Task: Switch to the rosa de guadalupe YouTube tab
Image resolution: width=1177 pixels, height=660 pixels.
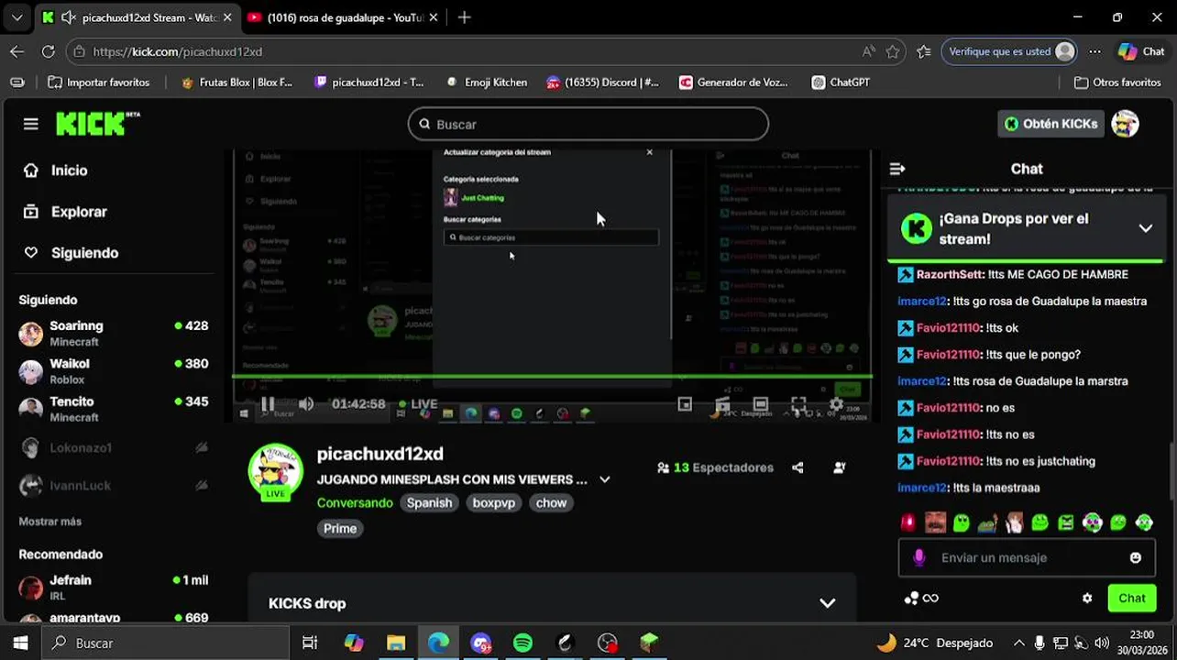Action: [342, 17]
